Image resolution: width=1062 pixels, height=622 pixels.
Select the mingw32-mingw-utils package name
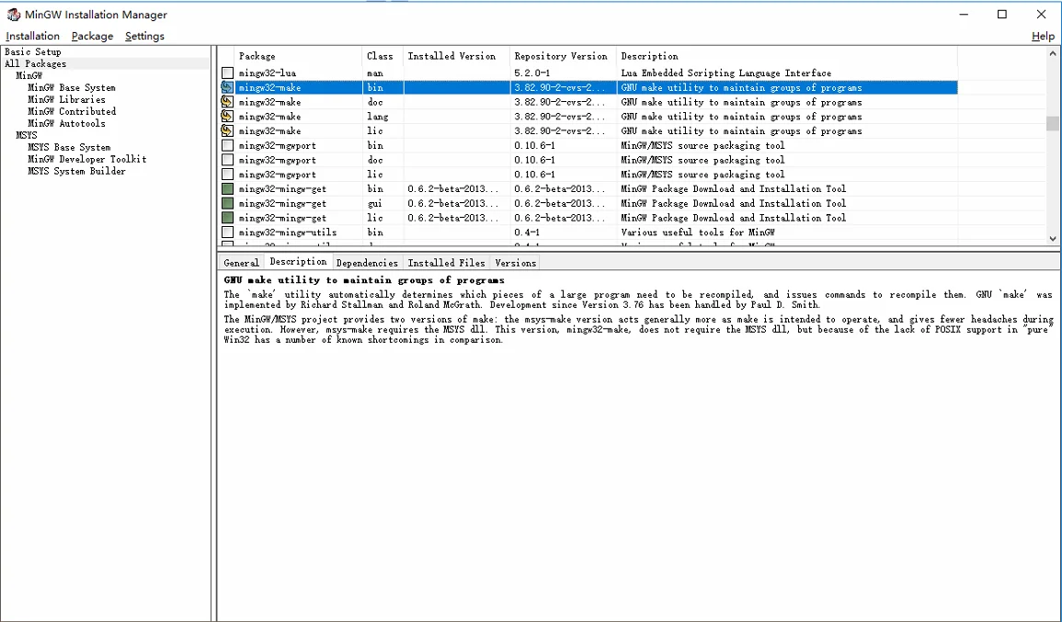(x=287, y=232)
